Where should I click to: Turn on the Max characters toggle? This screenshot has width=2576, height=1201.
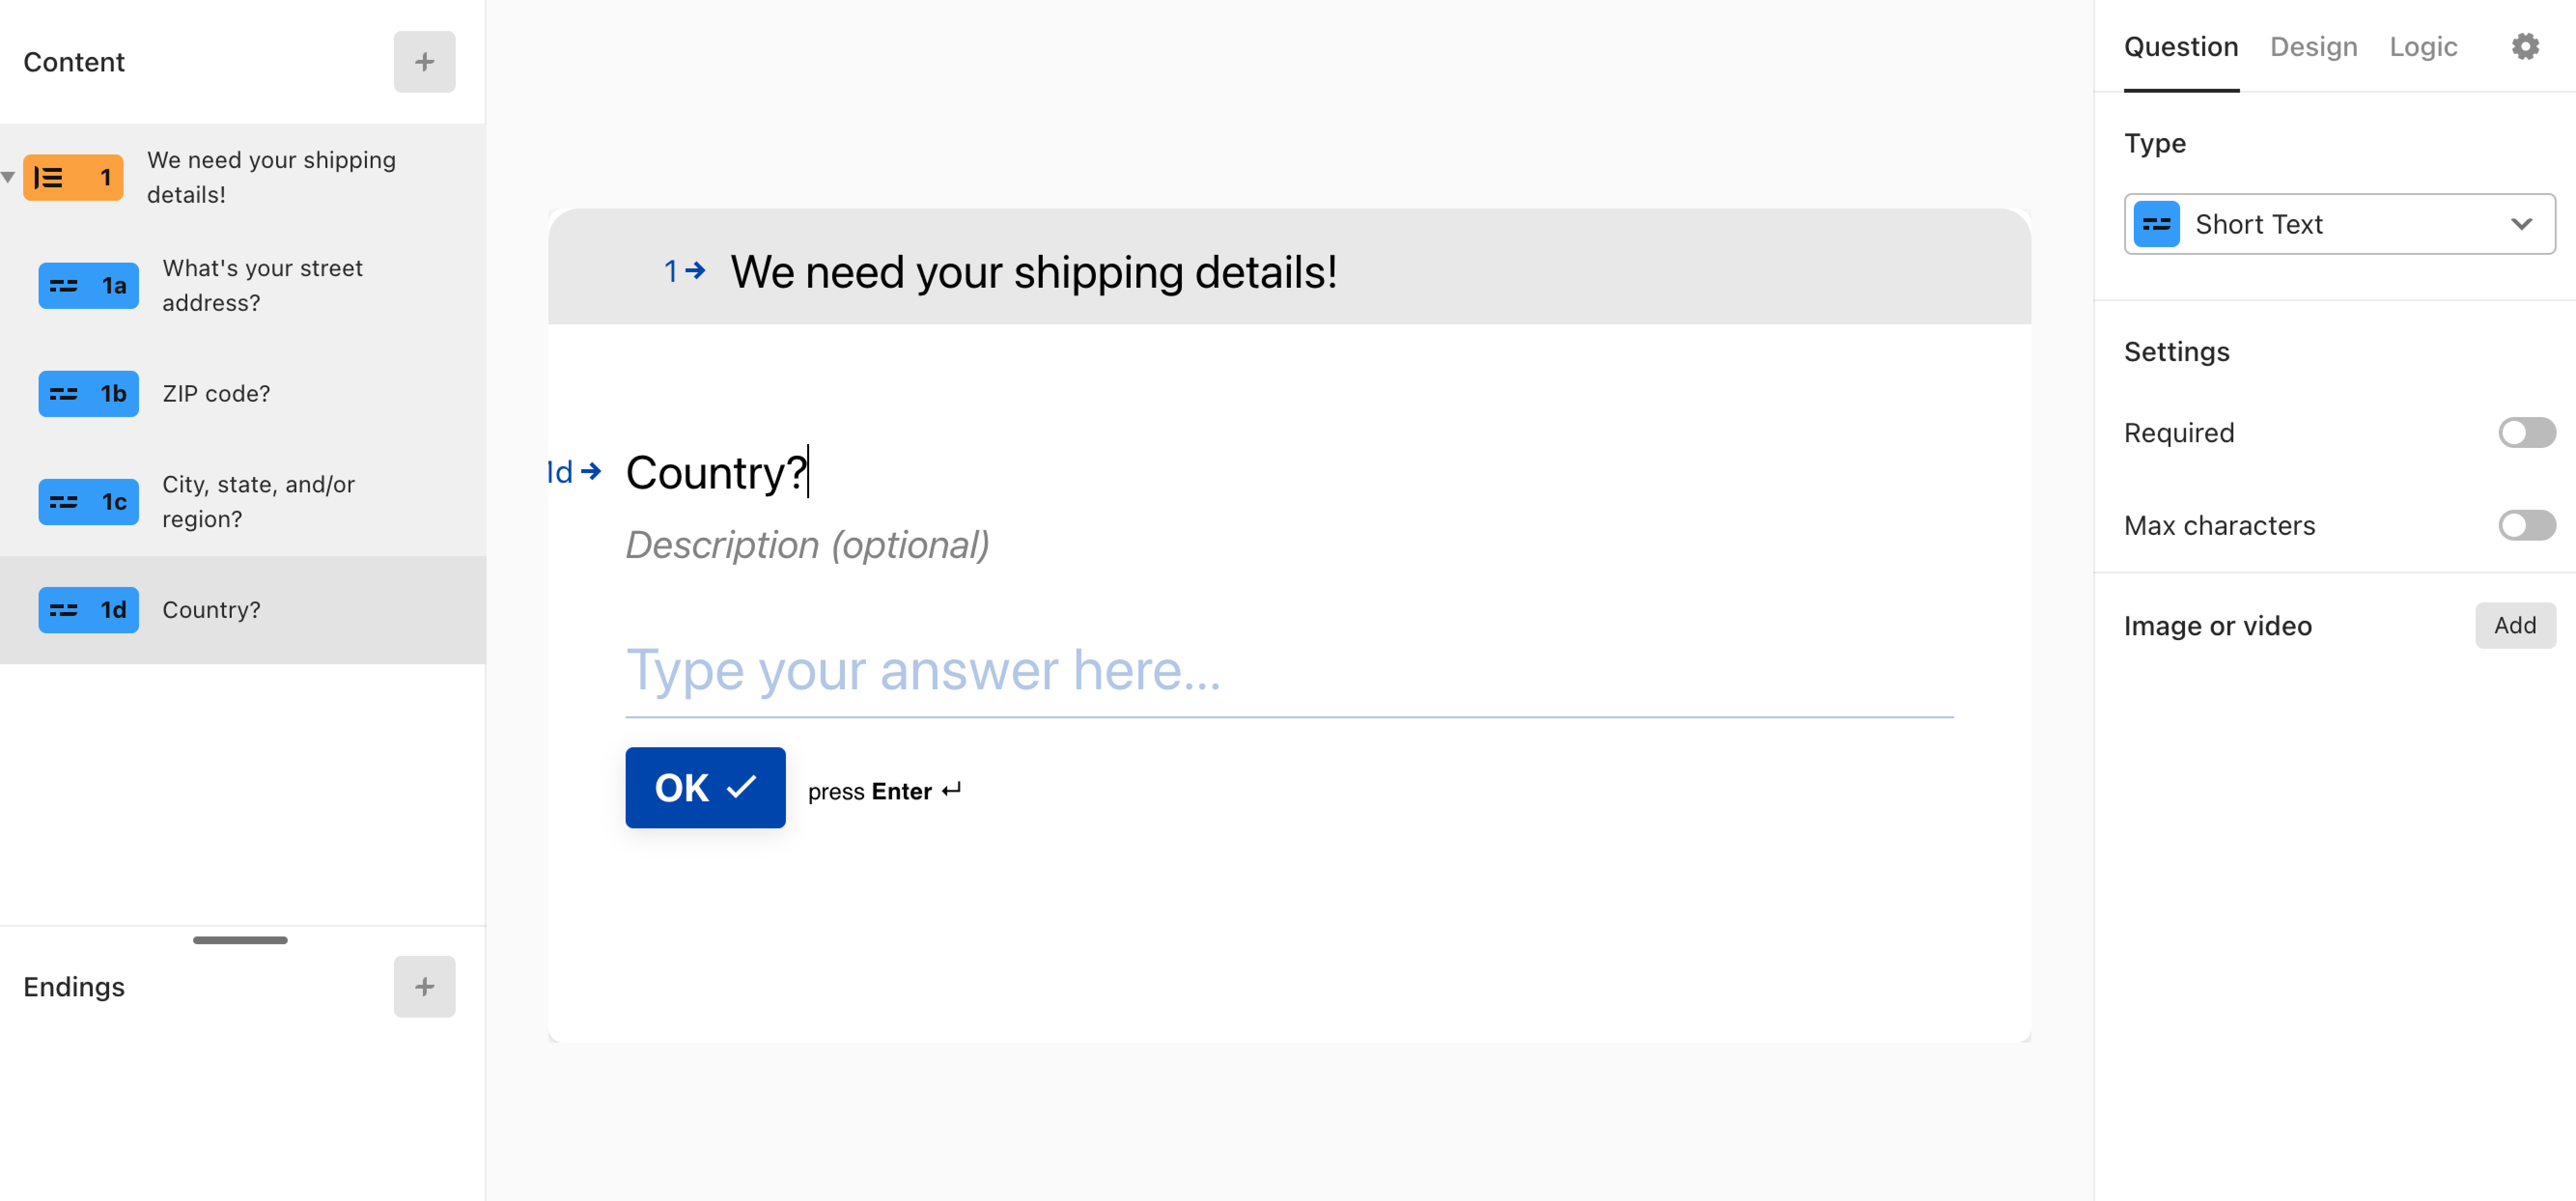point(2526,525)
